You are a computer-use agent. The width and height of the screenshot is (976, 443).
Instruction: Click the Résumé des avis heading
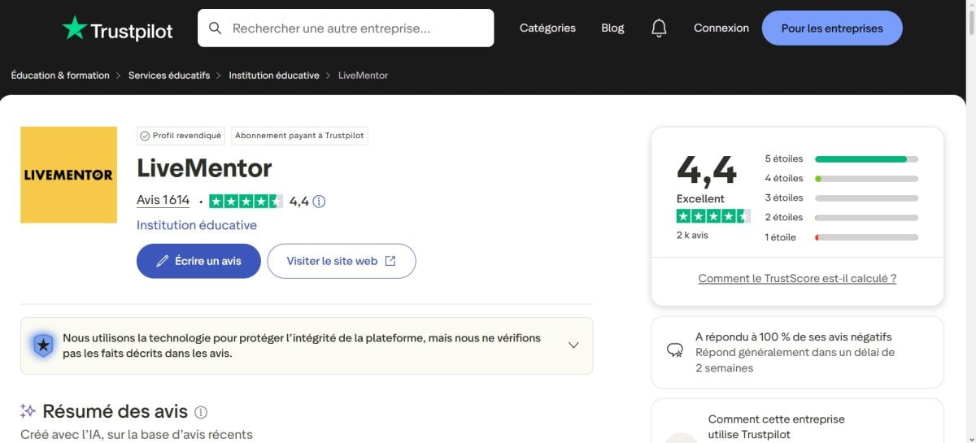(x=115, y=412)
